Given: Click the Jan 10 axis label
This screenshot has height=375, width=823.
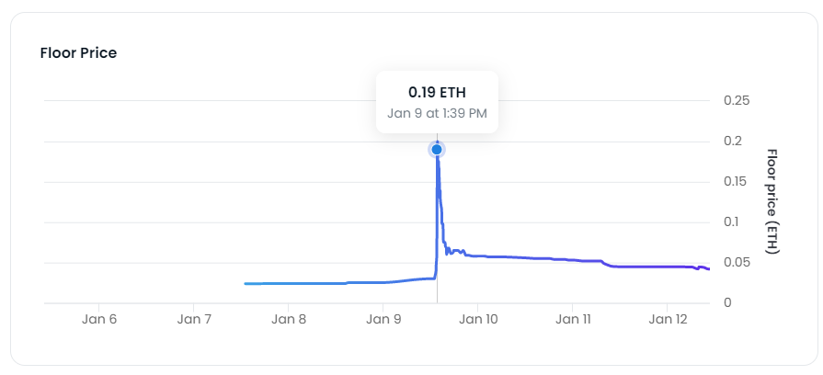Looking at the screenshot, I should click(x=477, y=320).
